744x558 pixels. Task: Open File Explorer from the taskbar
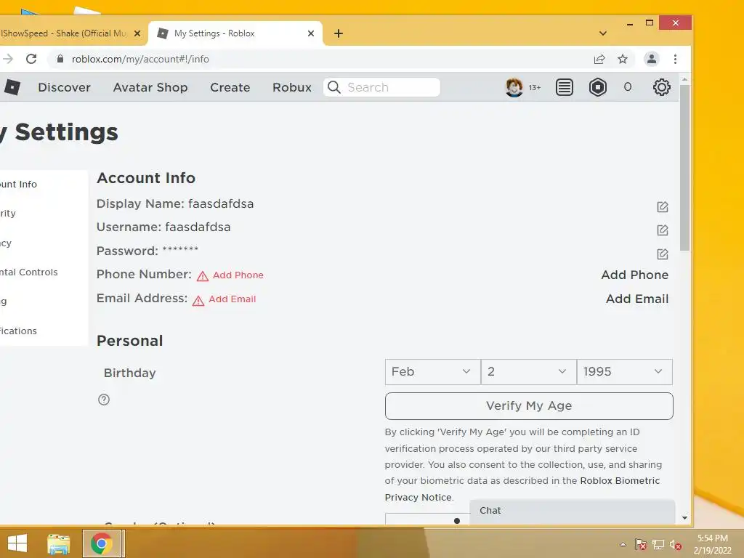coord(58,543)
